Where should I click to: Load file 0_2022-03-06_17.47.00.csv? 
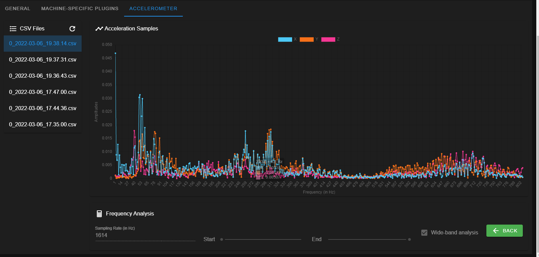tap(42, 92)
